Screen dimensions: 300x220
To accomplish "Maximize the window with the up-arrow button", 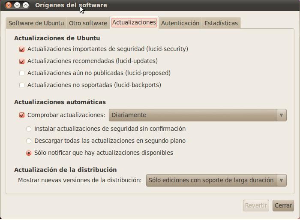I will [26, 5].
